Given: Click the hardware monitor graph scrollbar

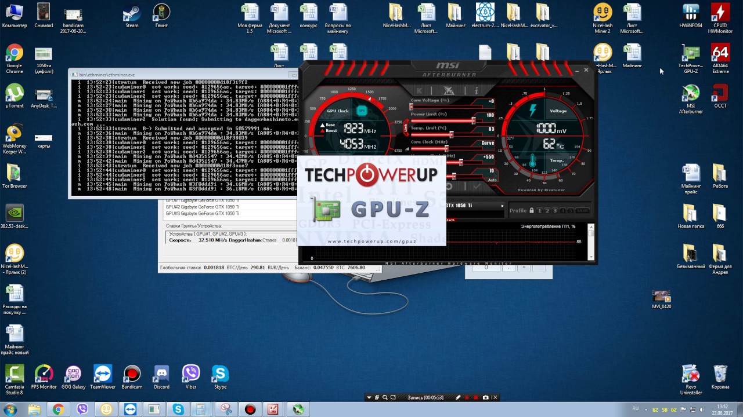Looking at the screenshot, I should click(591, 242).
